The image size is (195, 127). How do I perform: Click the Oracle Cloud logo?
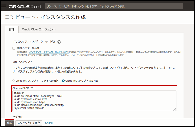[x=25, y=6]
